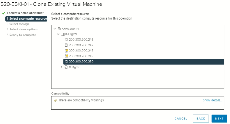Click the 'Compatibility' section label
This screenshot has height=124, width=230.
click(60, 94)
